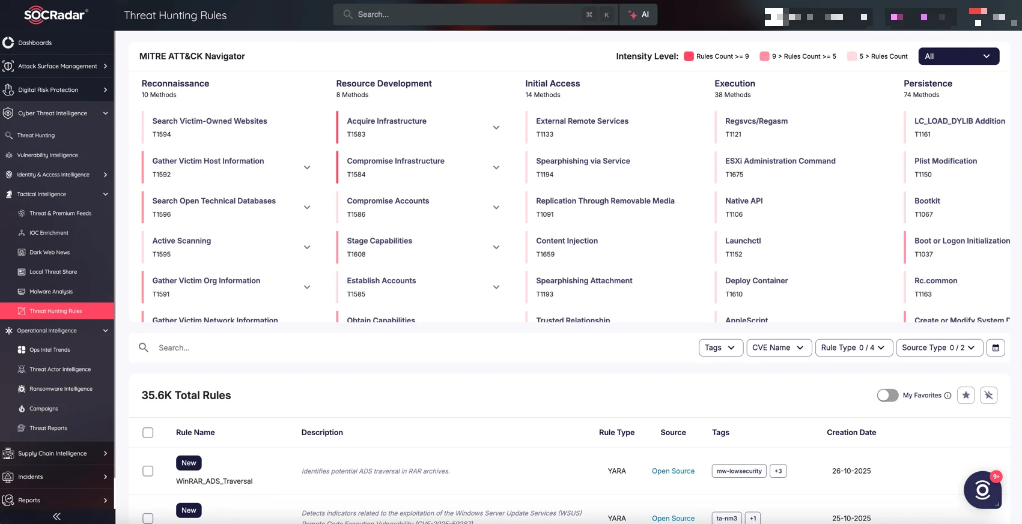The image size is (1022, 524).
Task: Expand Active Scanning T1595 chevron
Action: point(307,247)
